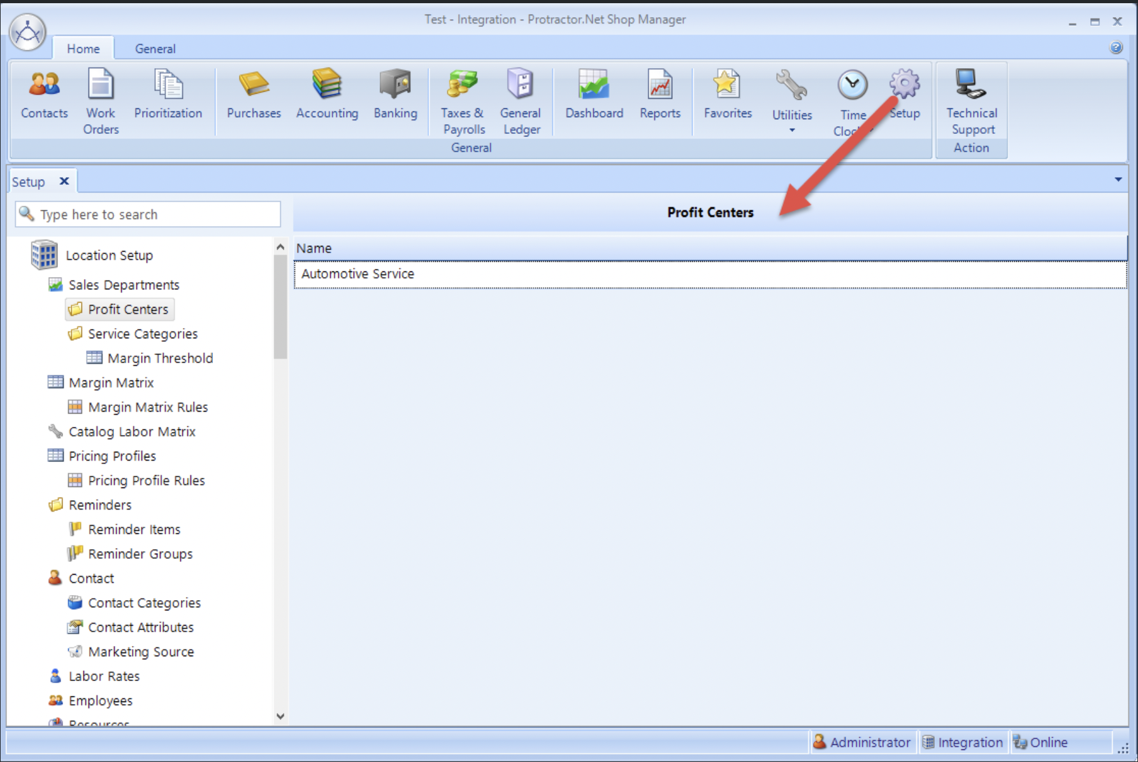
Task: Open the Banking module
Action: click(x=395, y=94)
